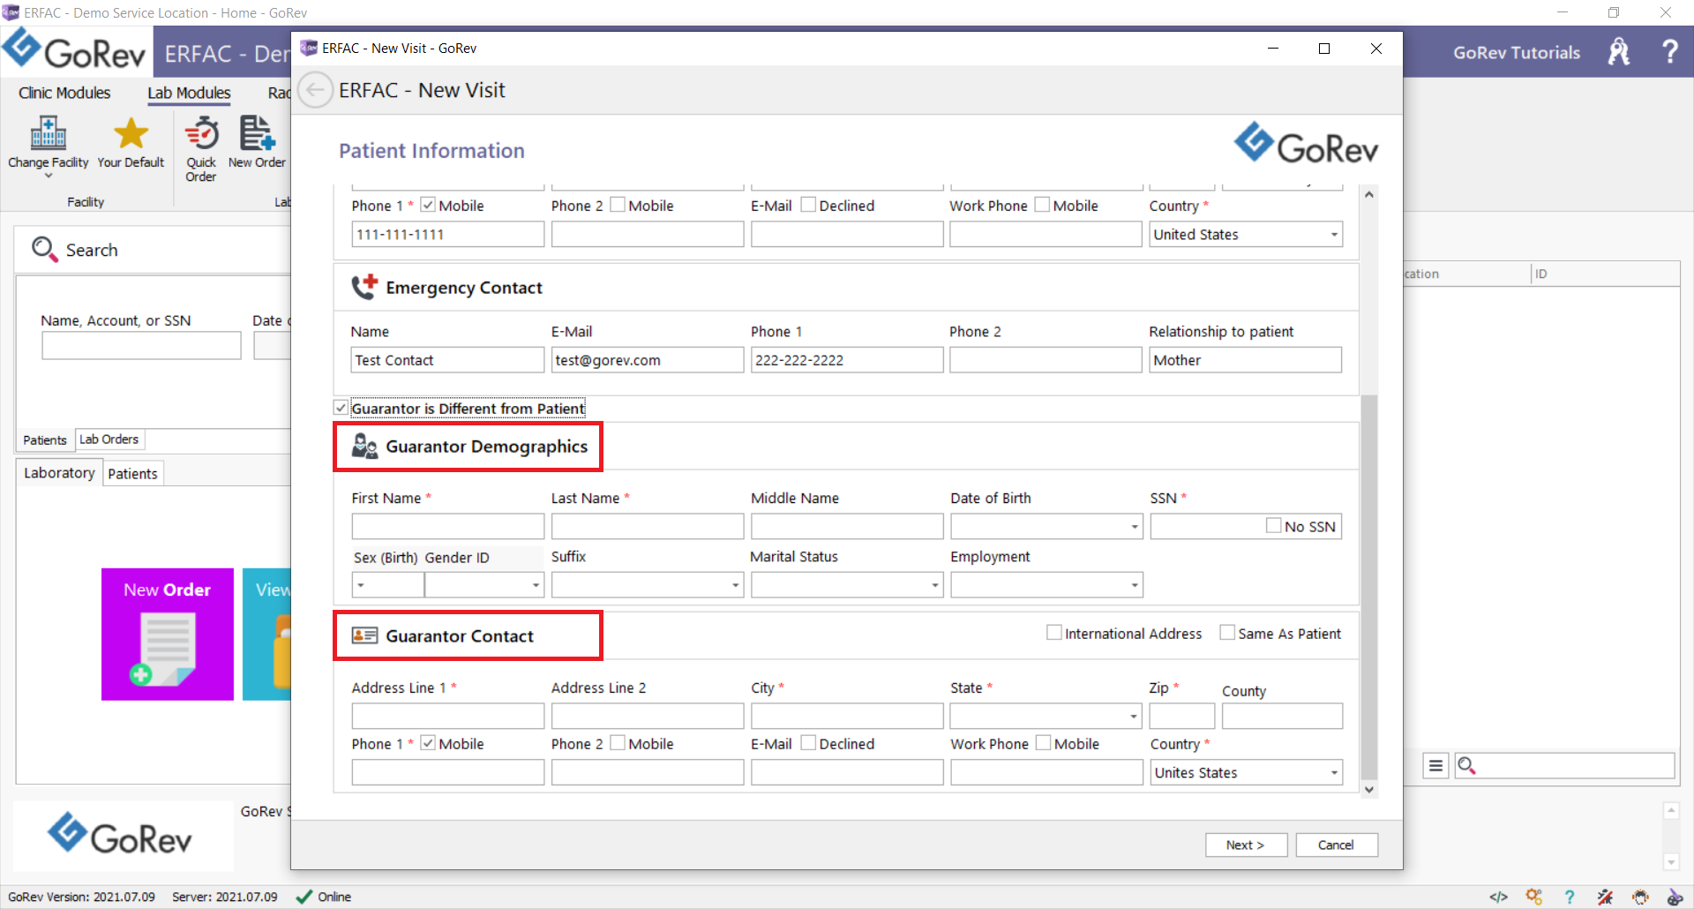
Task: Click the guarantor Last Name field
Action: coord(647,527)
